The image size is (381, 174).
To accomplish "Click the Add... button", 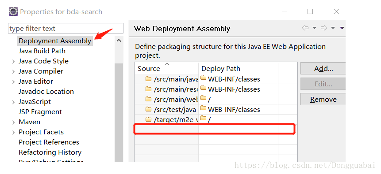I will [323, 68].
